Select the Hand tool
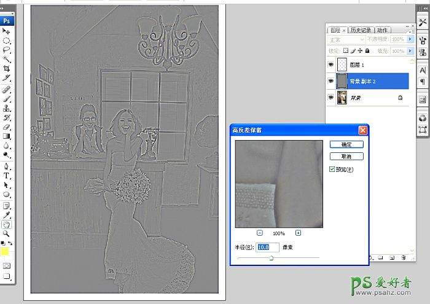This screenshot has width=430, height=304. [7, 224]
